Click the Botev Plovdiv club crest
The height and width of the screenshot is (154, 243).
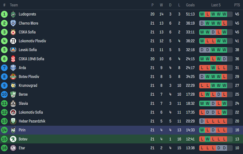point(13,77)
